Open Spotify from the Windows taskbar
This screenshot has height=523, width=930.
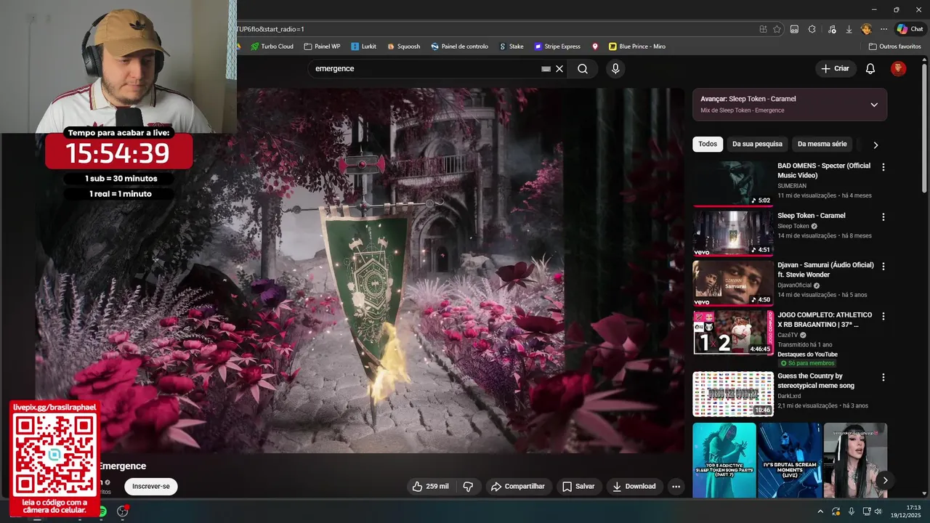coord(102,511)
